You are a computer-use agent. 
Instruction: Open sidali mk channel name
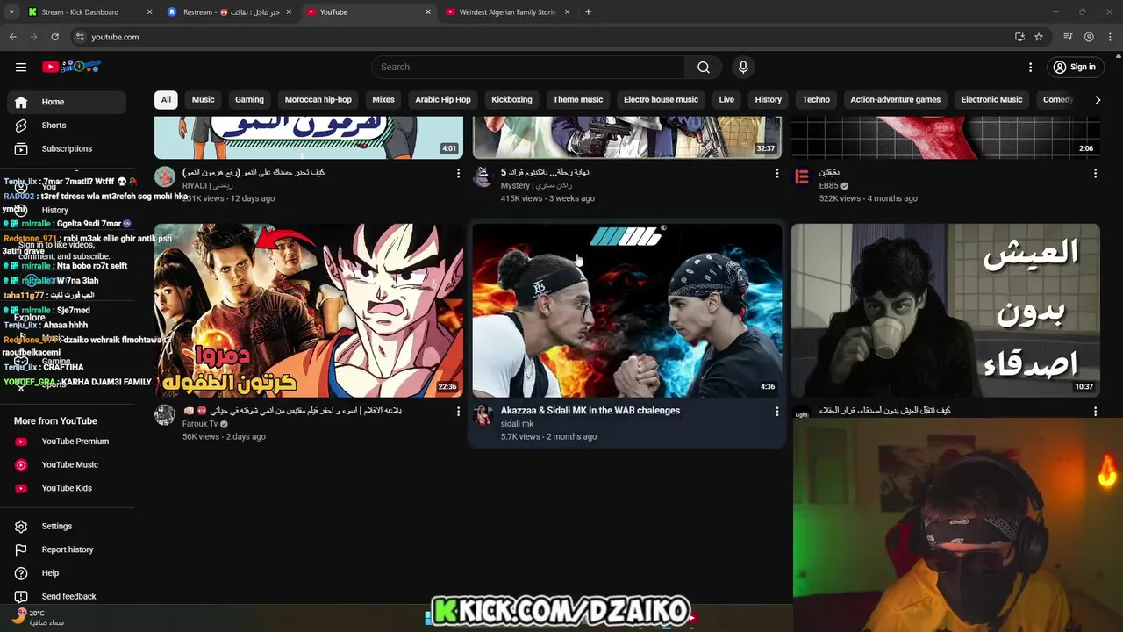[x=517, y=424]
